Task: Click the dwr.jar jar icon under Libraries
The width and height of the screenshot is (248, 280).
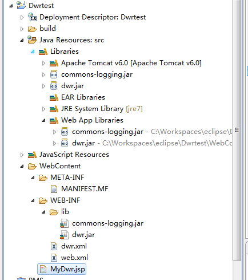Action: pyautogui.click(x=54, y=86)
